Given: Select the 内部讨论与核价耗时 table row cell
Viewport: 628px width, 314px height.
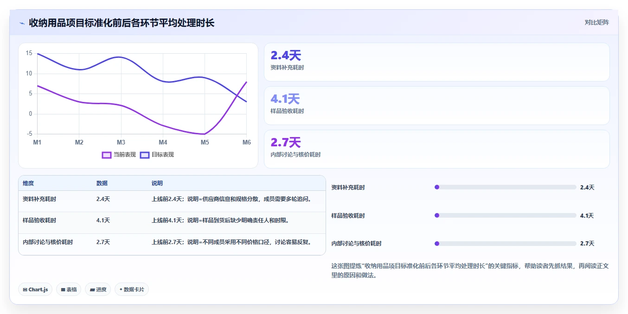Looking at the screenshot, I should [x=48, y=242].
